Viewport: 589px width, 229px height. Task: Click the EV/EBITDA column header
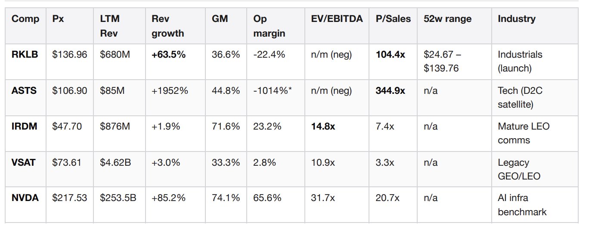click(337, 19)
